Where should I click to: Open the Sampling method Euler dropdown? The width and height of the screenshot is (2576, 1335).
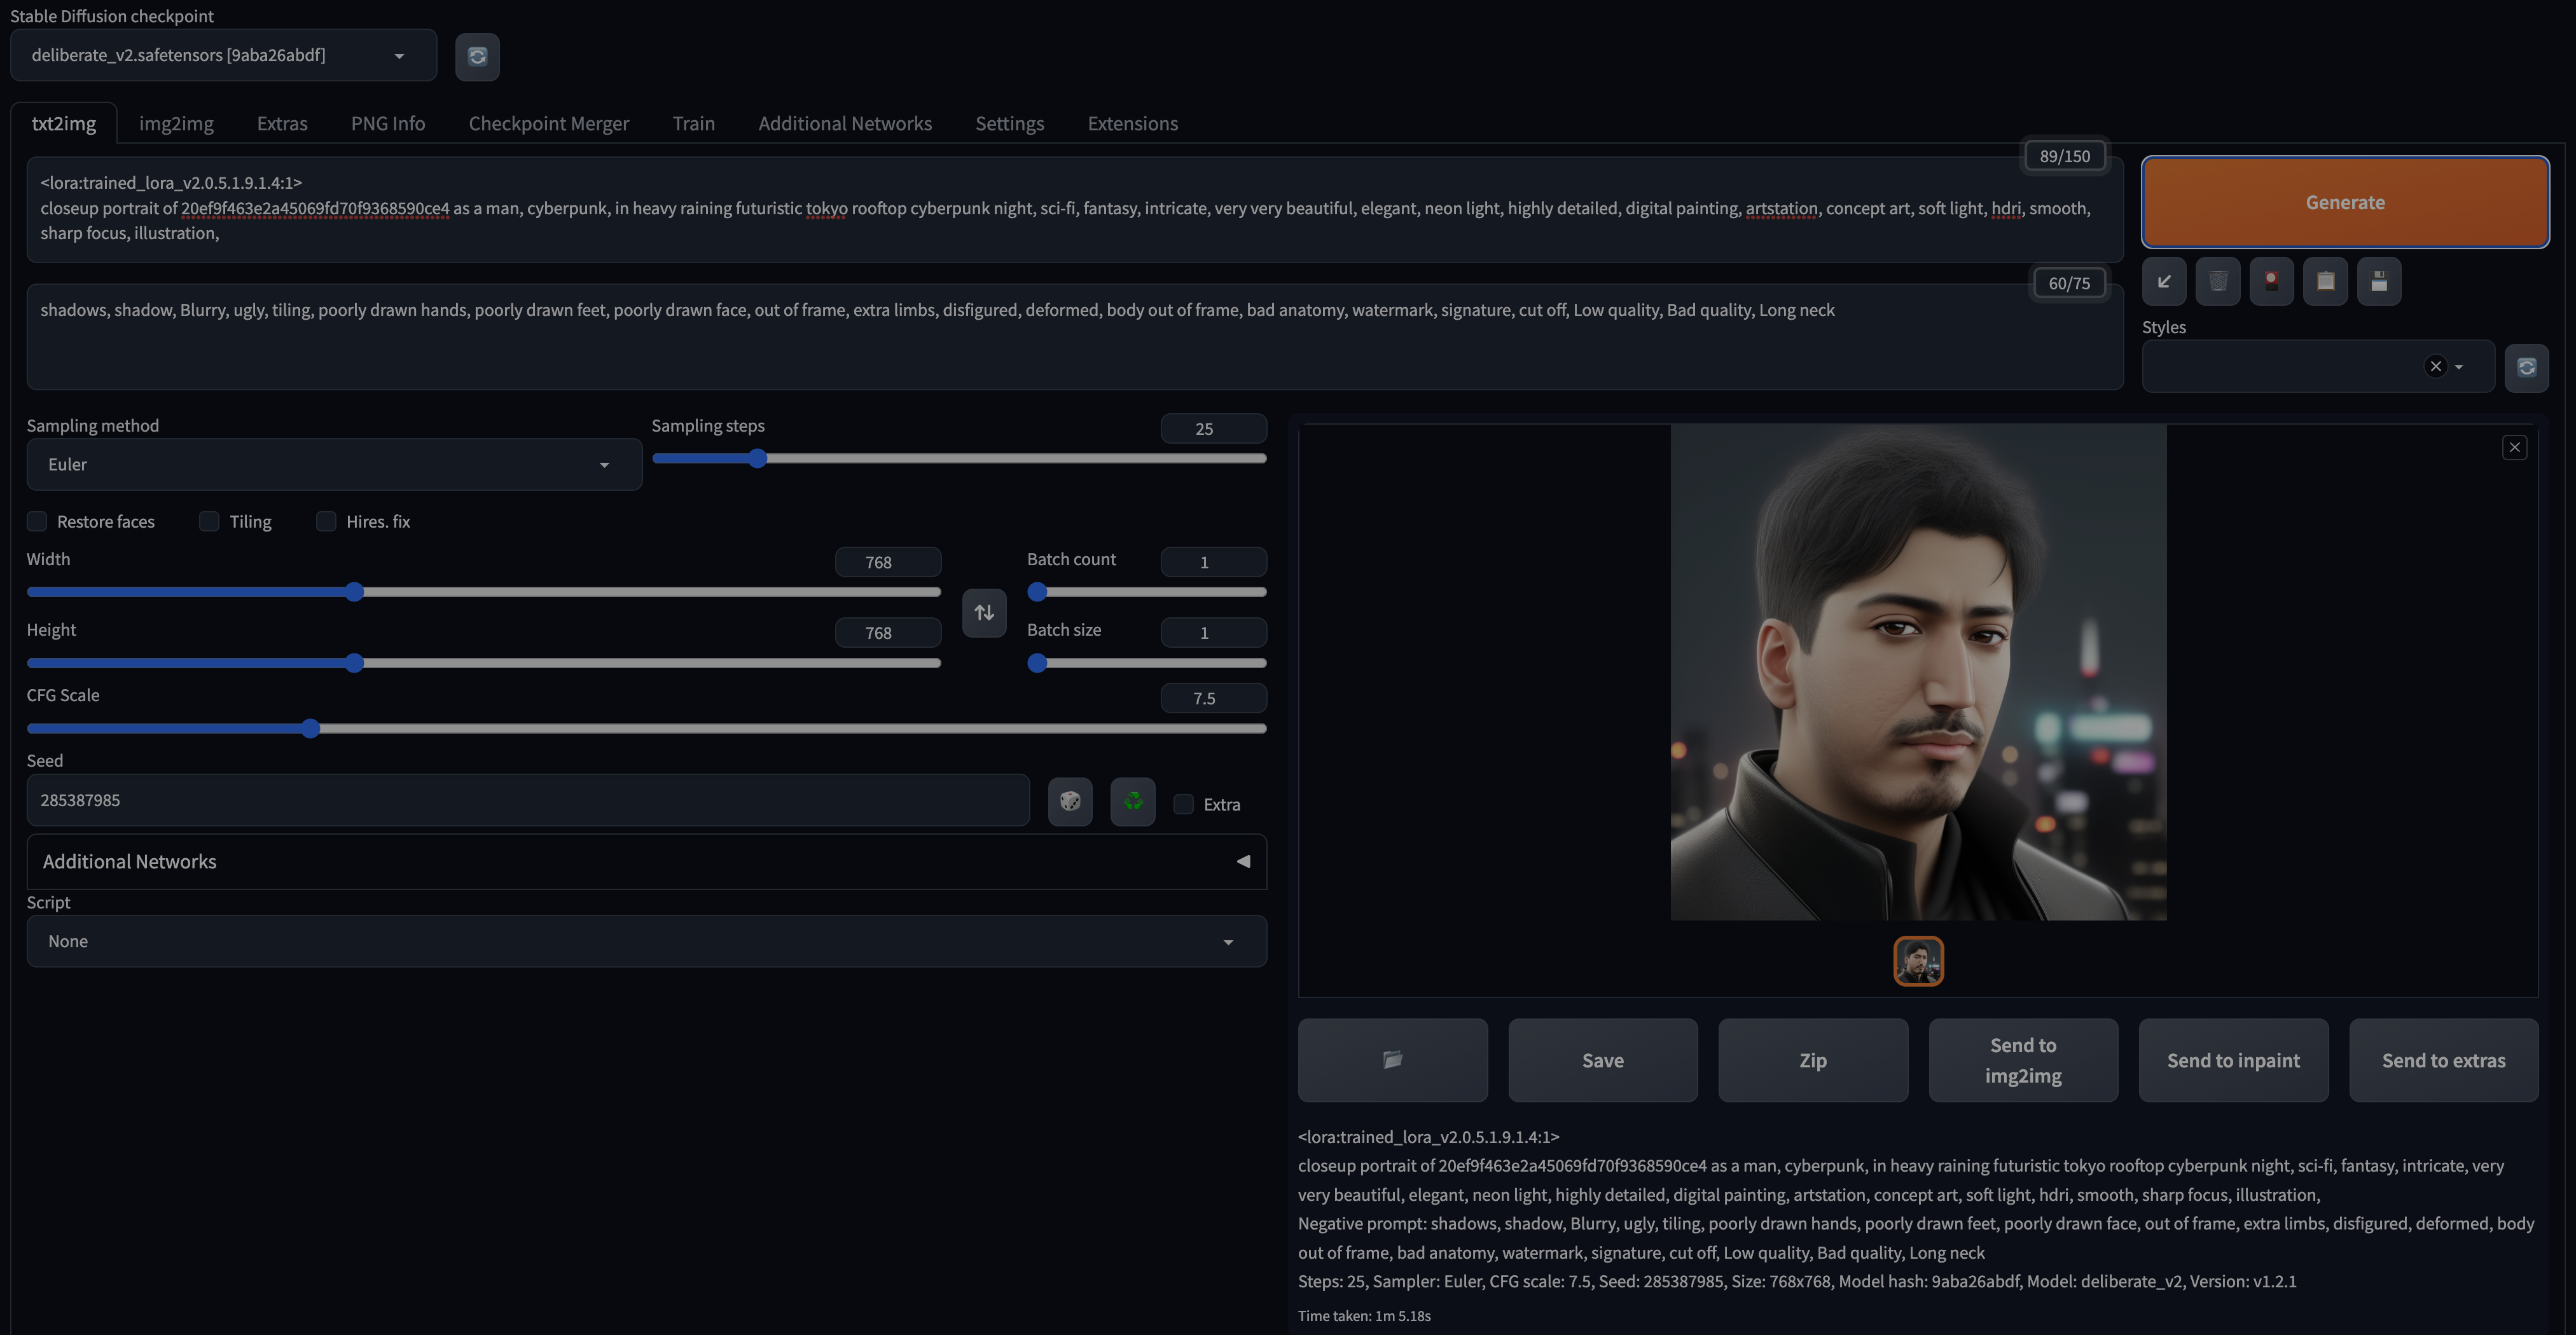333,465
